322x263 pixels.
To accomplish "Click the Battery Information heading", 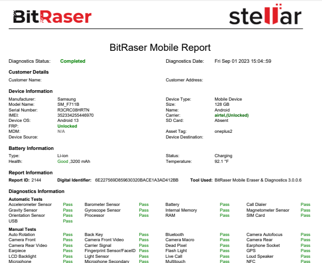I will click(31, 148).
